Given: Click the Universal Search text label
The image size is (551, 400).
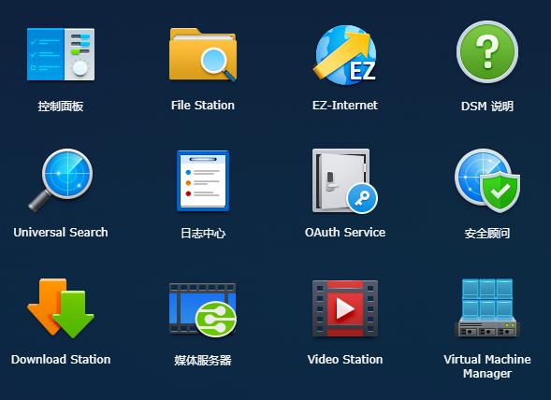Looking at the screenshot, I should (x=61, y=232).
